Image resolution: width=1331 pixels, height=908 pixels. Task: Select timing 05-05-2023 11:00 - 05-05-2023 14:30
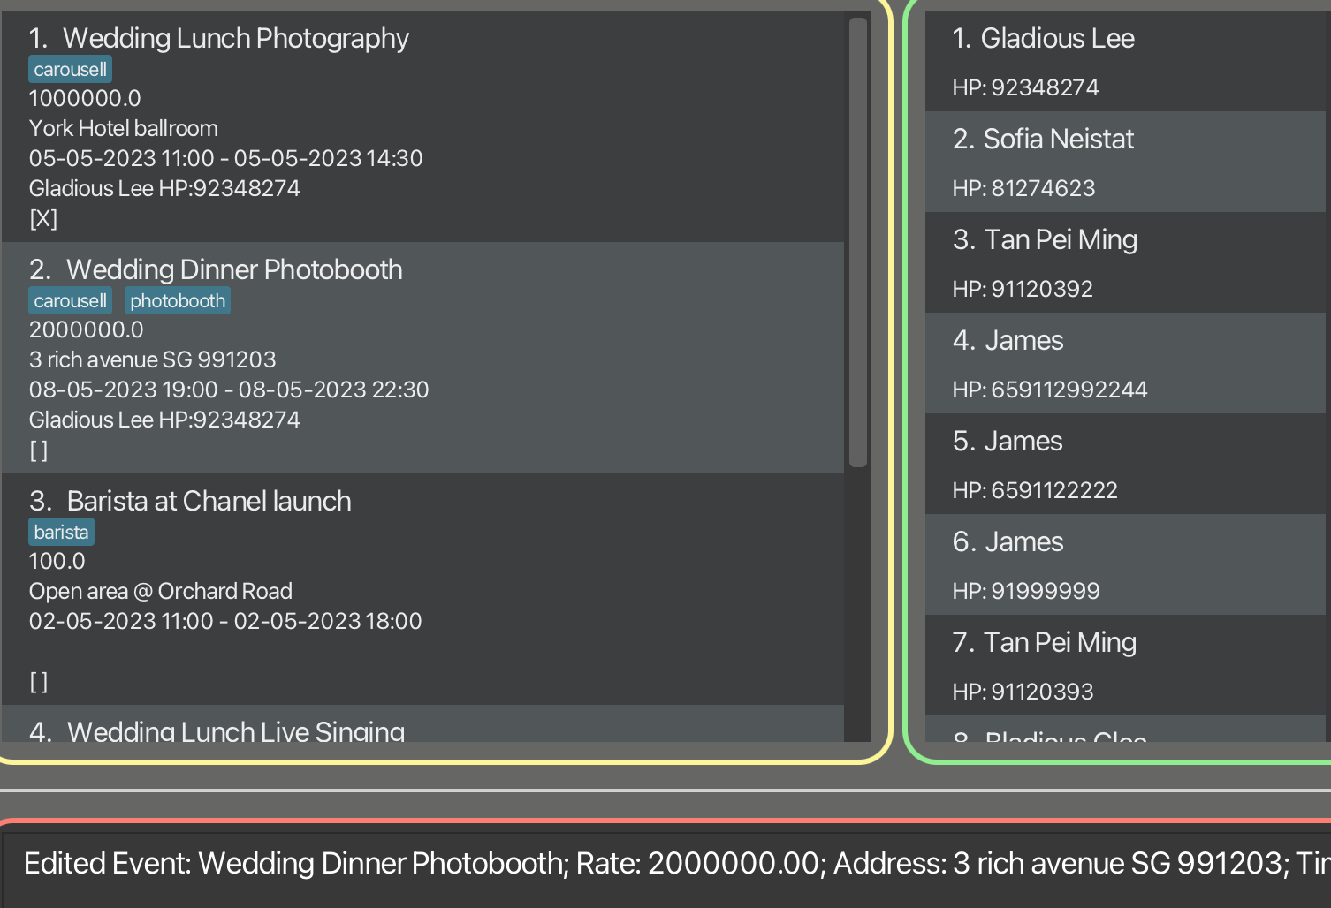226,158
